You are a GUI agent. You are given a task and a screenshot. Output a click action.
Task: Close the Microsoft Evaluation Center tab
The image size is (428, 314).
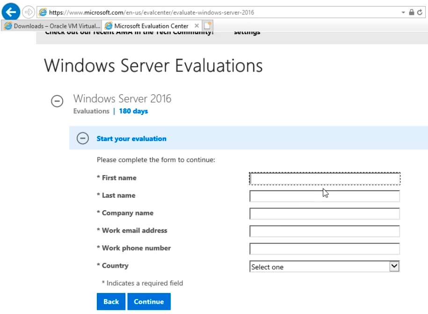(x=196, y=26)
